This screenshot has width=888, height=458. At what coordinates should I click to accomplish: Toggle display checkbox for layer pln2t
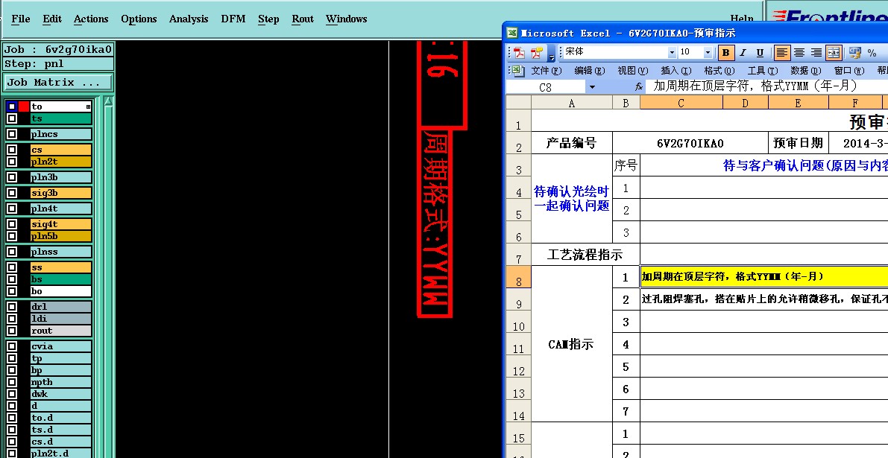(x=12, y=162)
